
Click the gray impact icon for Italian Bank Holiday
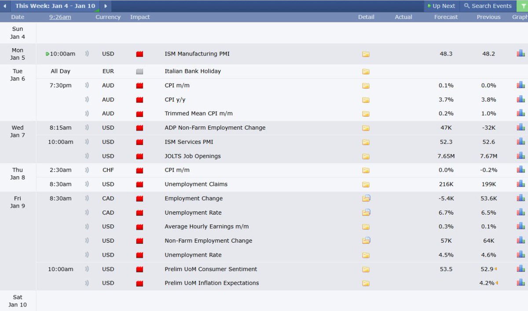[139, 72]
